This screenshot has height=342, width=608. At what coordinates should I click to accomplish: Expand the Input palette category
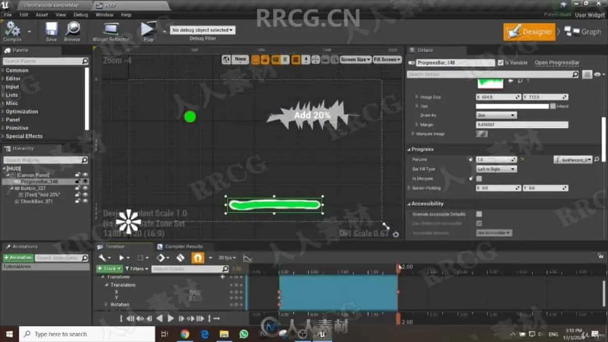tap(12, 87)
